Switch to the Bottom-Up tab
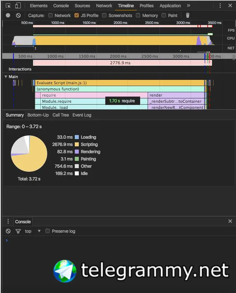 (38, 115)
